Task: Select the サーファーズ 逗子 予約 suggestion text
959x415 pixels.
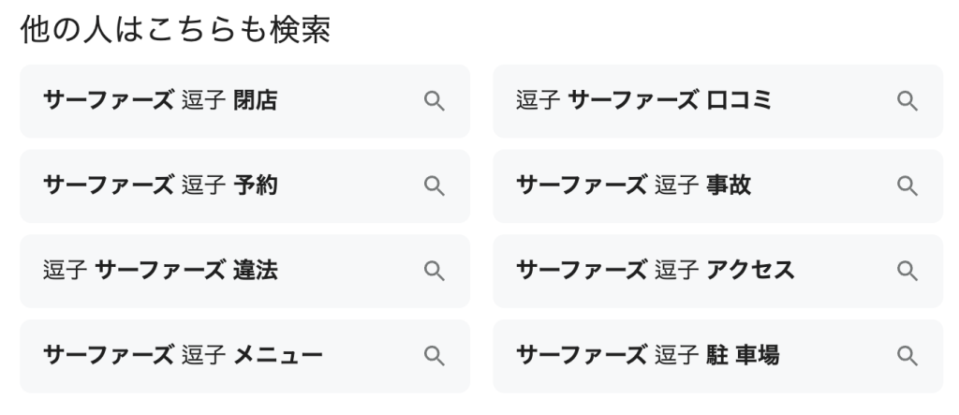Action: 160,186
